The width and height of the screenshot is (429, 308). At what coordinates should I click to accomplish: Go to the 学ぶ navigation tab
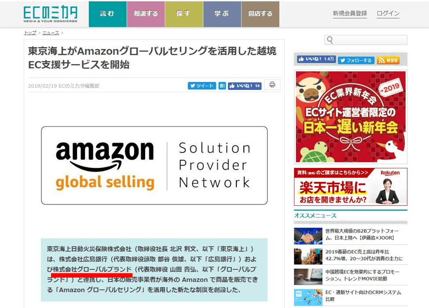click(x=222, y=14)
